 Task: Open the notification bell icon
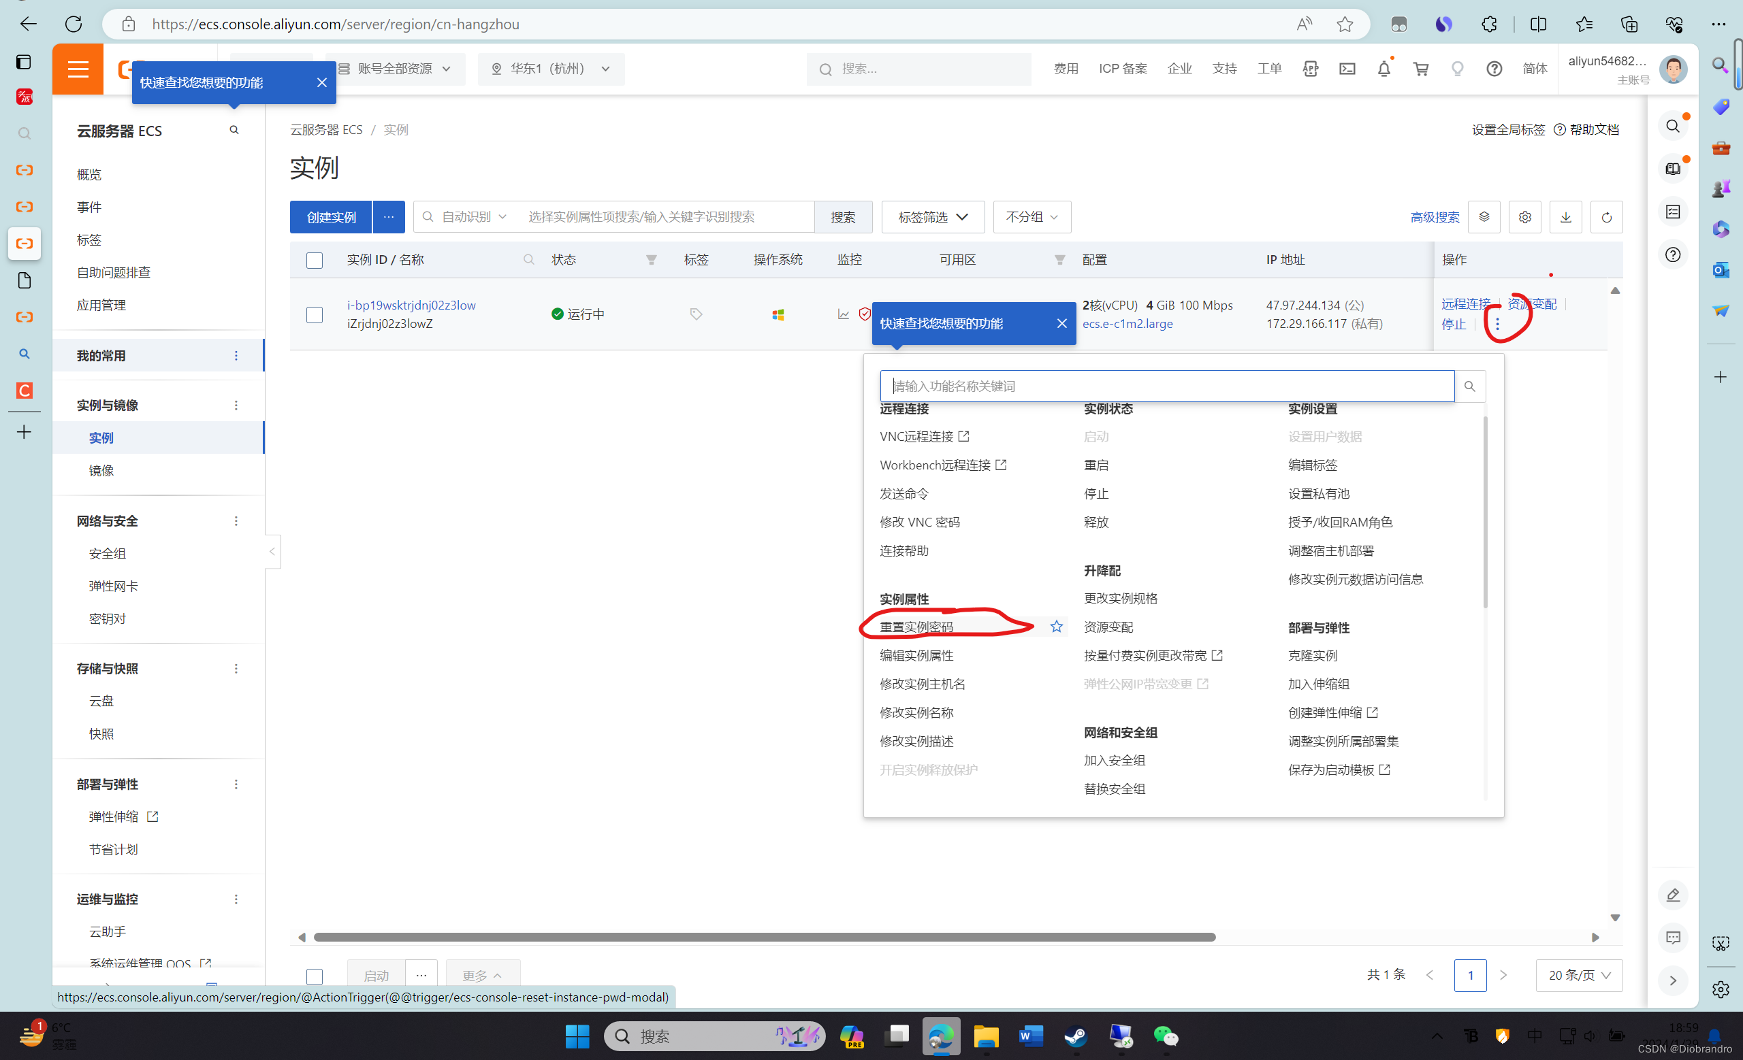click(x=1384, y=69)
